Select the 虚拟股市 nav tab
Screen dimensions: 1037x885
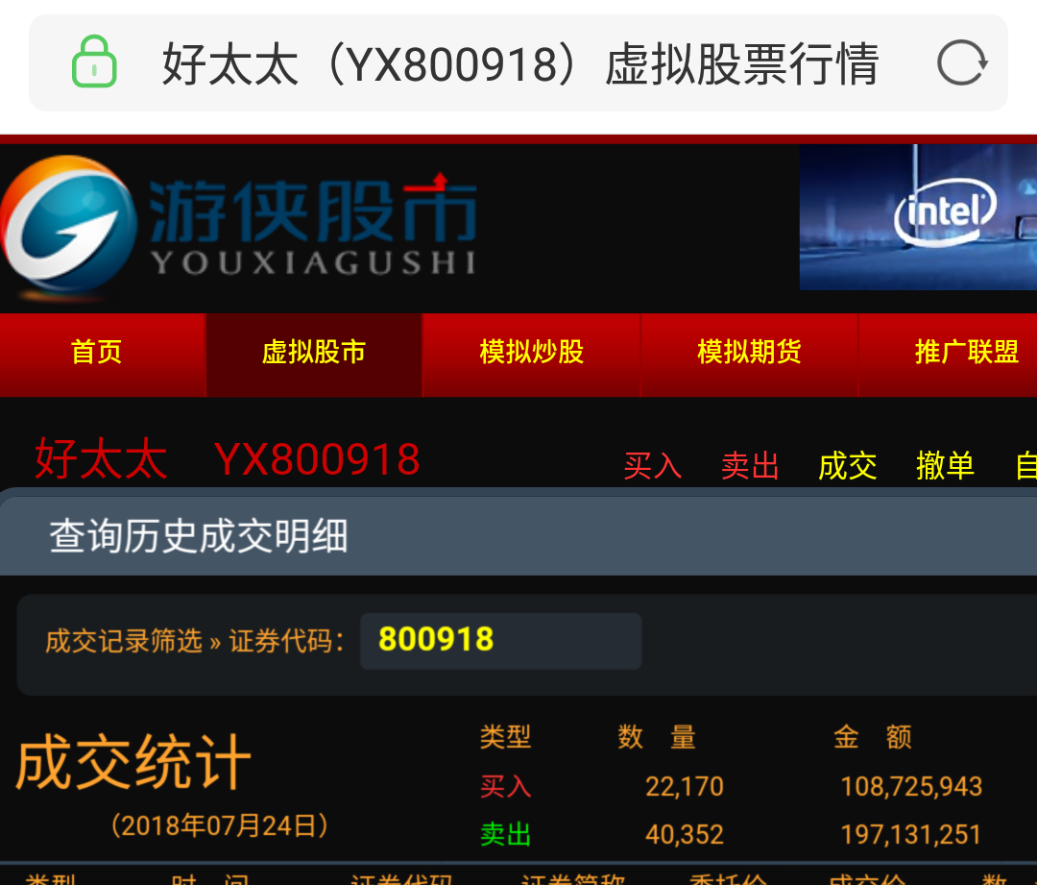pos(314,353)
